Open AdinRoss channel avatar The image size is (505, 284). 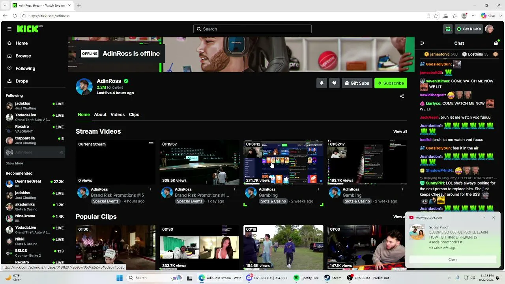(84, 86)
